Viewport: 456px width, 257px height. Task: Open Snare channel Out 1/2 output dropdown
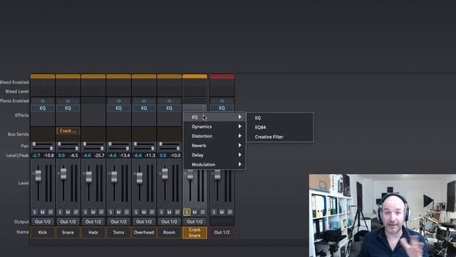click(x=68, y=222)
